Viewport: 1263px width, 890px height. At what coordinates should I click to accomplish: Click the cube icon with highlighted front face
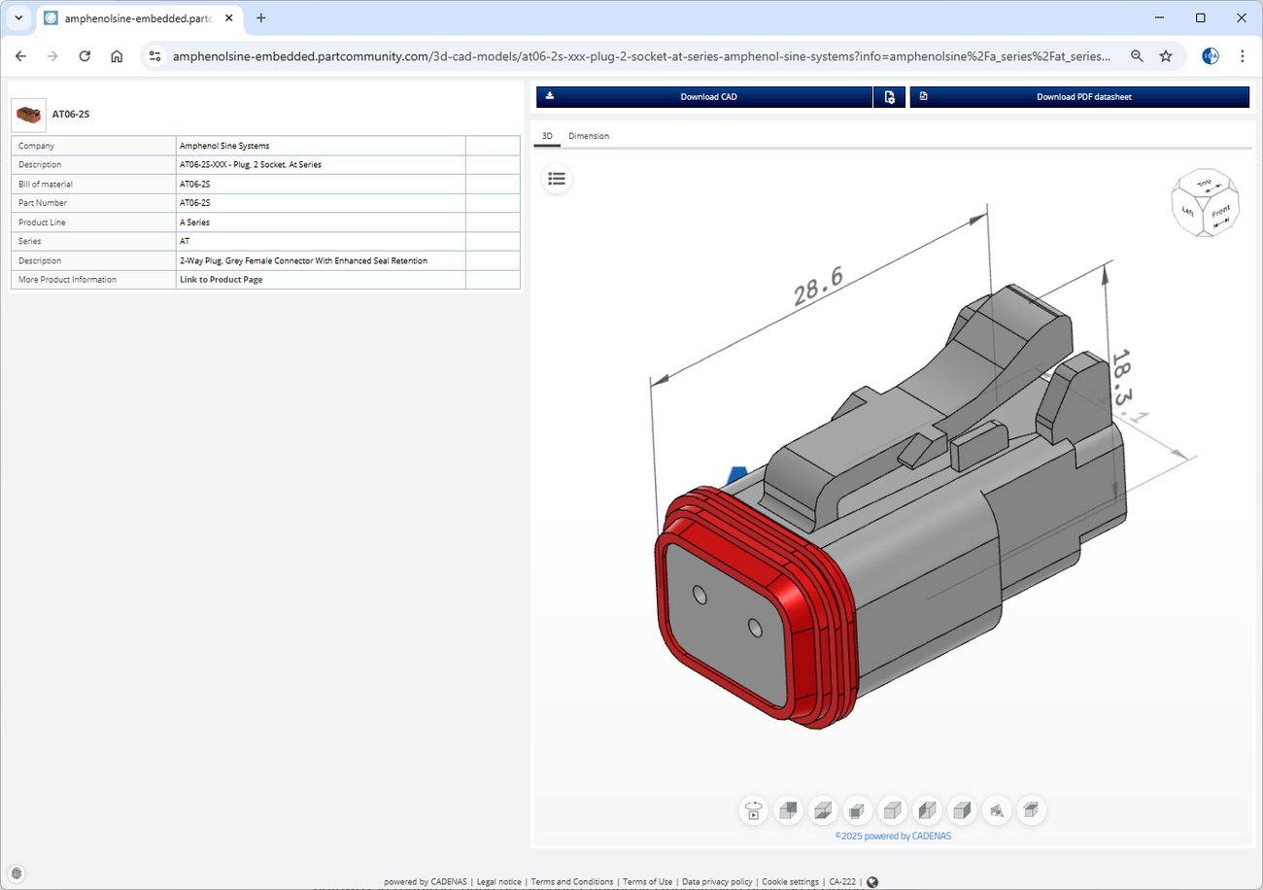pos(858,810)
